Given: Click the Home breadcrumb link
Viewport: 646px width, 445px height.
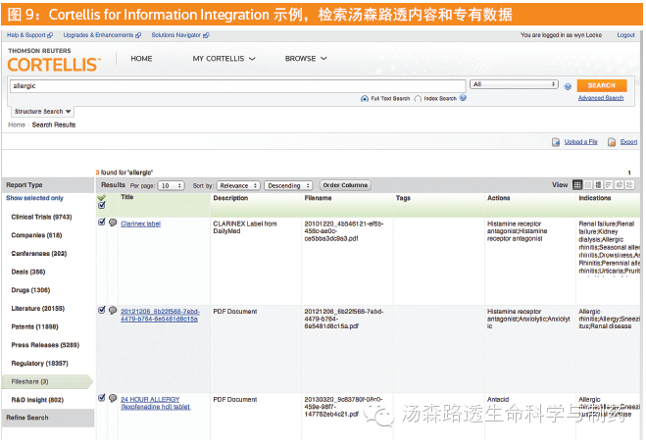Looking at the screenshot, I should click(x=17, y=124).
